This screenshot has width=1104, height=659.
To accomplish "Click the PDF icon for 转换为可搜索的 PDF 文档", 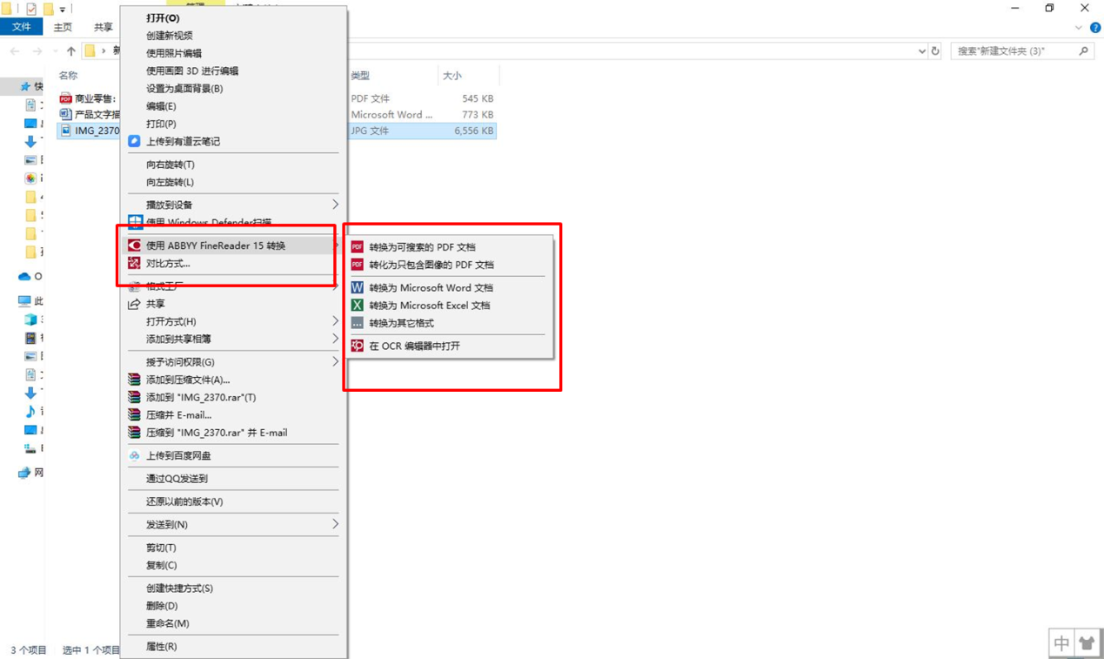I will [357, 247].
